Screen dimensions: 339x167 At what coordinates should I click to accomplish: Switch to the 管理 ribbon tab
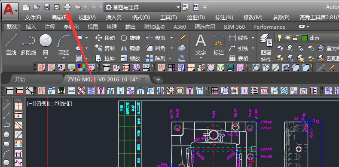(112, 27)
